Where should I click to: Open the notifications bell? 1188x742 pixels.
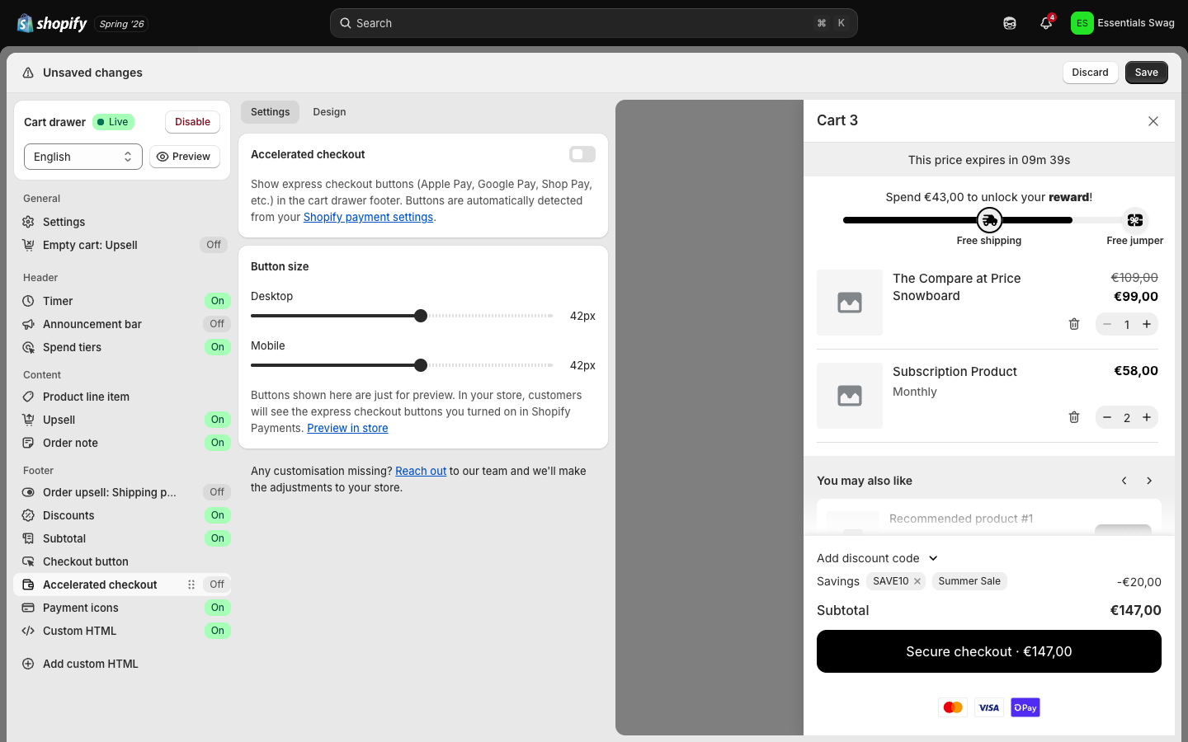[1046, 23]
